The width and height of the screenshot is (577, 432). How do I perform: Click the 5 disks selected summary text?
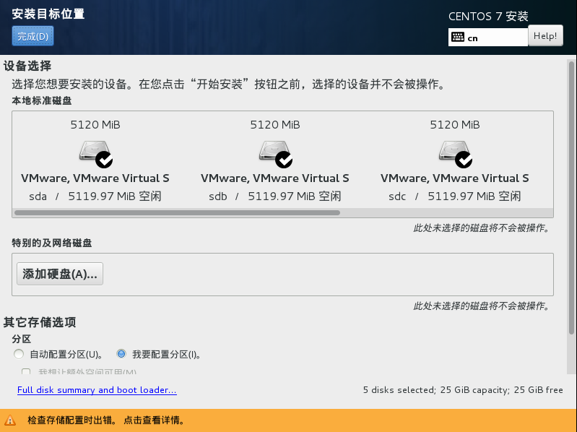(463, 389)
